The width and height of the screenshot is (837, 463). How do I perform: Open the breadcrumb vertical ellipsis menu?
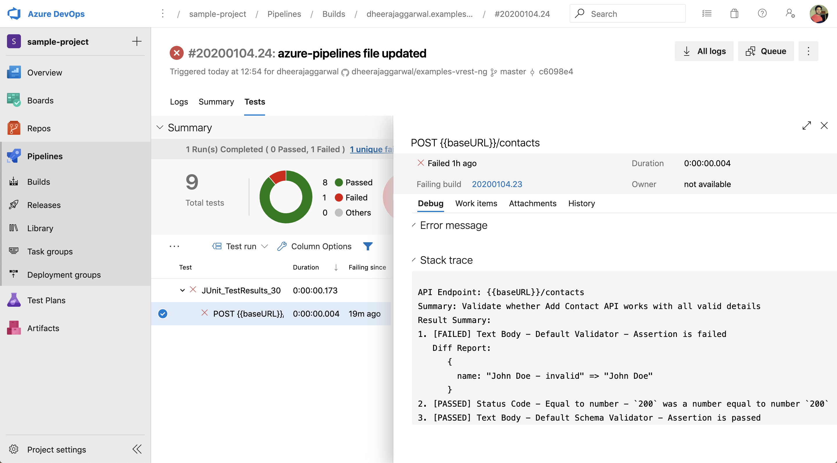click(163, 14)
